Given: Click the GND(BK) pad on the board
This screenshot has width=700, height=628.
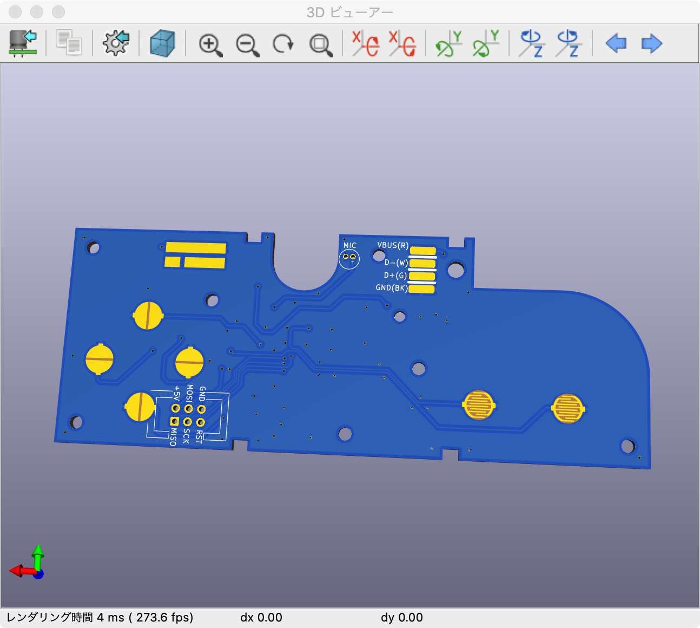Looking at the screenshot, I should point(421,289).
